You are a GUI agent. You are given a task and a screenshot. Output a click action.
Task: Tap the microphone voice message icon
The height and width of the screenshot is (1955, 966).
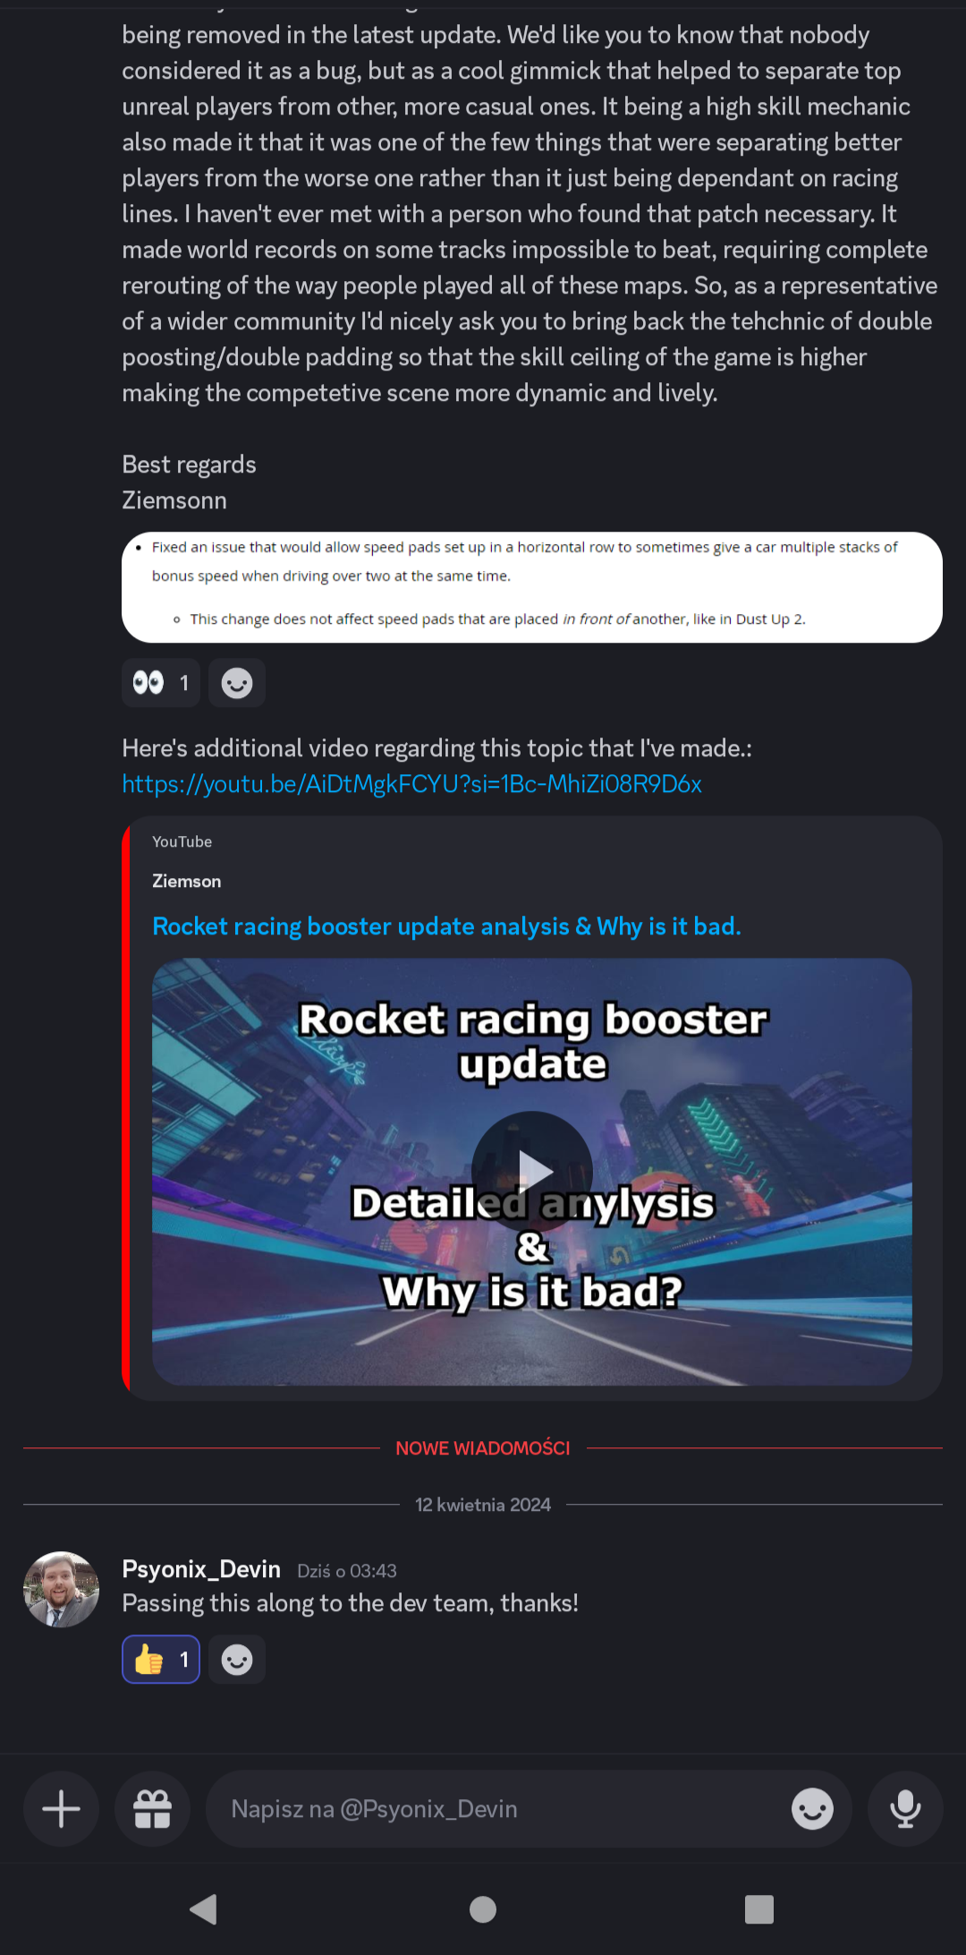(905, 1809)
